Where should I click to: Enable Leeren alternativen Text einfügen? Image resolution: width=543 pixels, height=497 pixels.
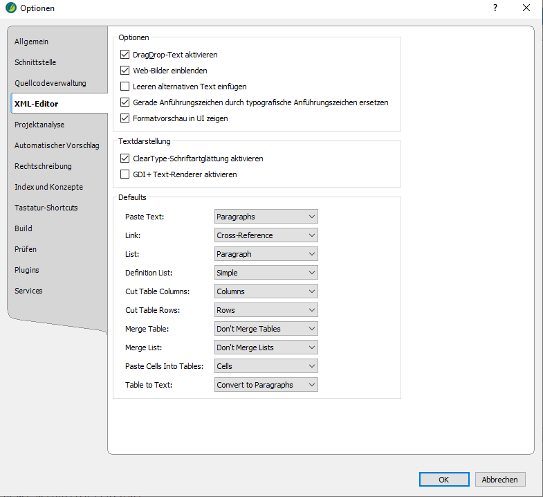click(125, 87)
